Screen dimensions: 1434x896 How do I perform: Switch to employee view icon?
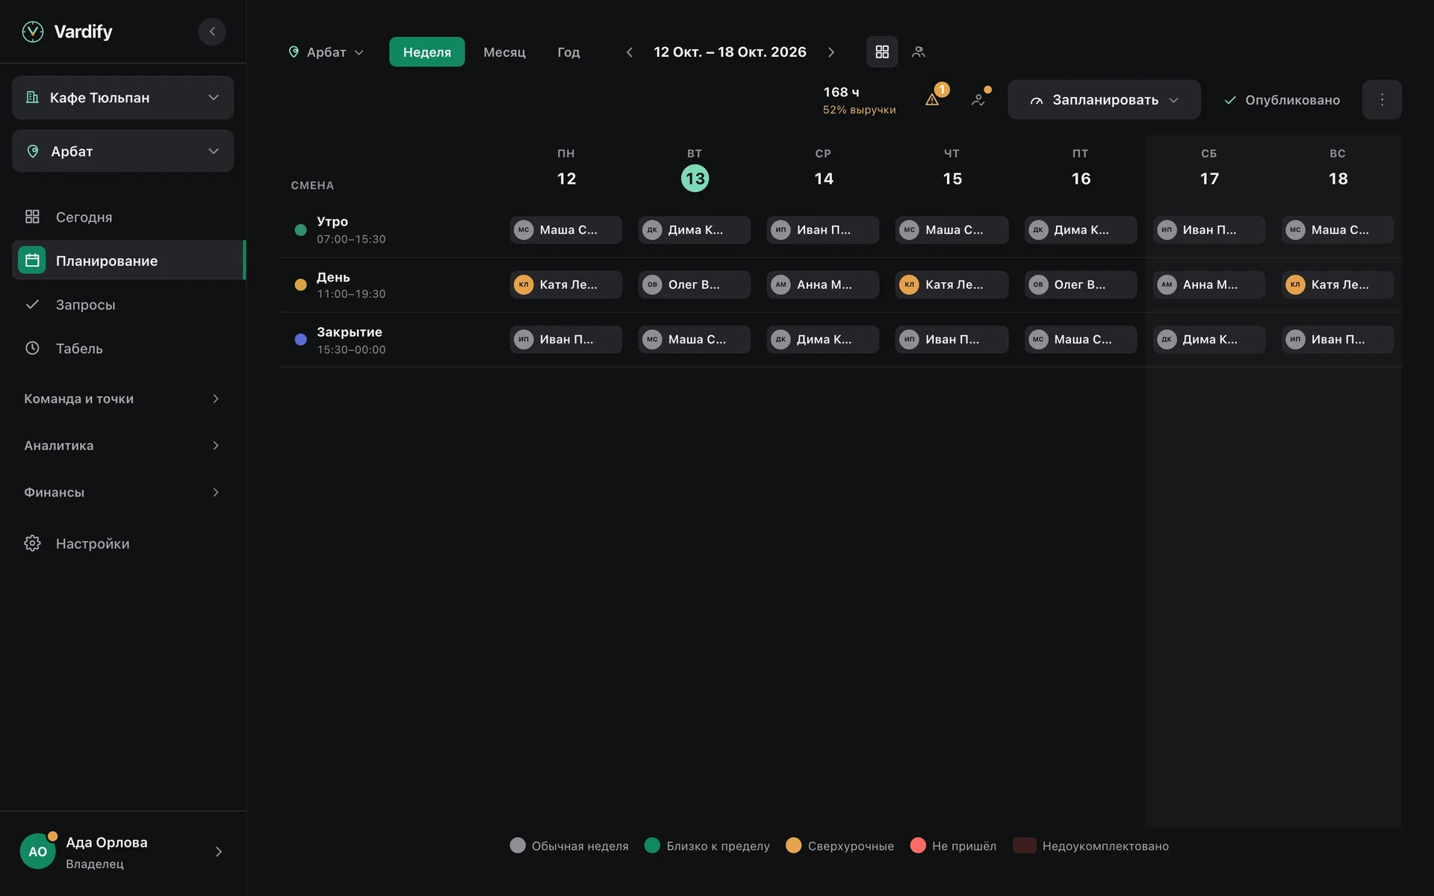[x=919, y=52]
